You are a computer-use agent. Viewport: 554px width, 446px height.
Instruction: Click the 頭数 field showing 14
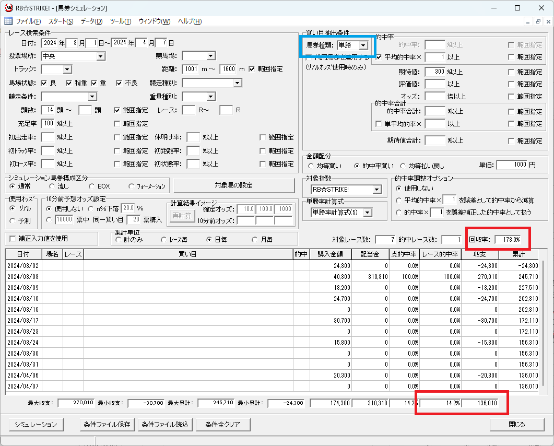coord(48,110)
